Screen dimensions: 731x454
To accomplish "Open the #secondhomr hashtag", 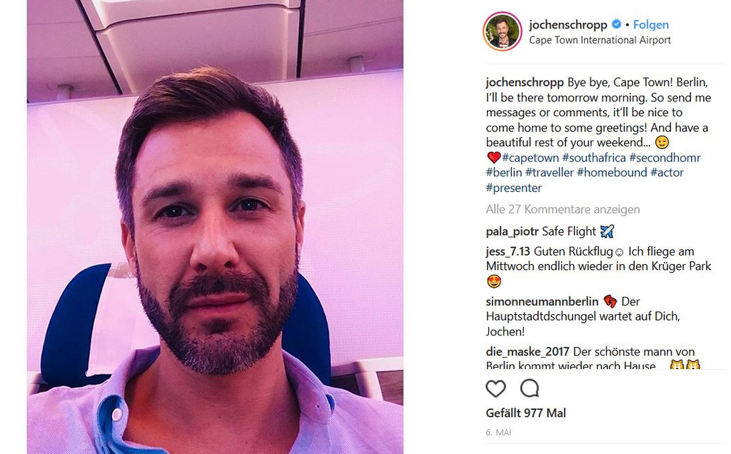I will (665, 158).
